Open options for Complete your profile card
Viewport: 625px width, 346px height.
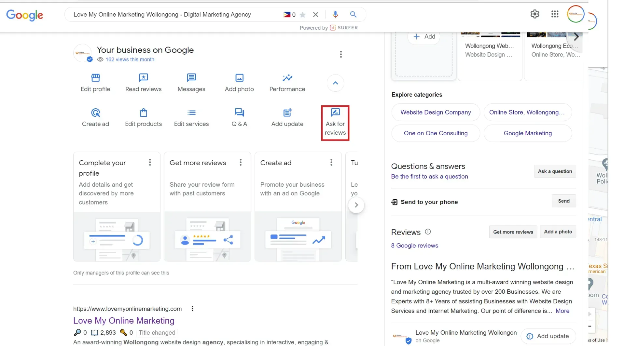coord(150,162)
